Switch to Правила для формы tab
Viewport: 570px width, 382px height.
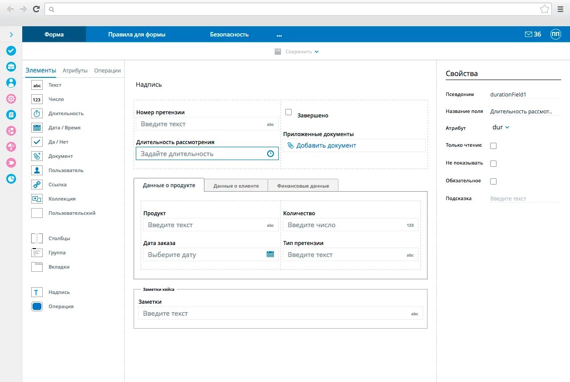click(x=137, y=34)
